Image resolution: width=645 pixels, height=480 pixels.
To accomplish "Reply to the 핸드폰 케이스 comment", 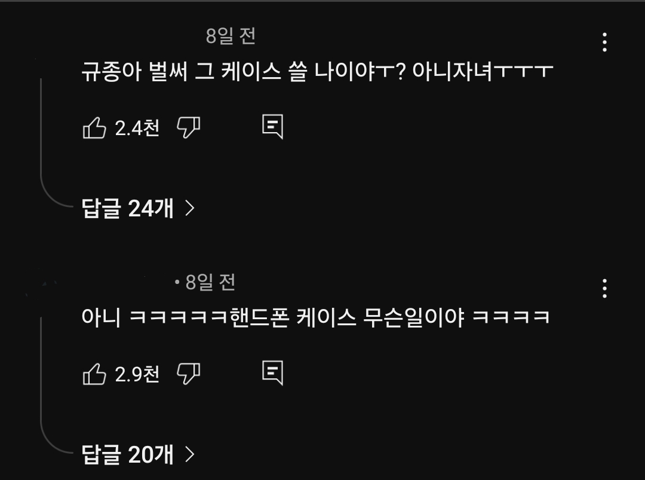I will point(273,372).
